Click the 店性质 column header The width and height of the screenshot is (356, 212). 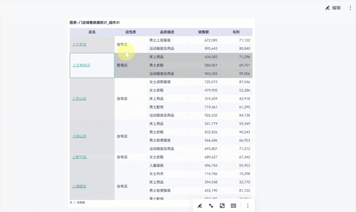coord(131,32)
